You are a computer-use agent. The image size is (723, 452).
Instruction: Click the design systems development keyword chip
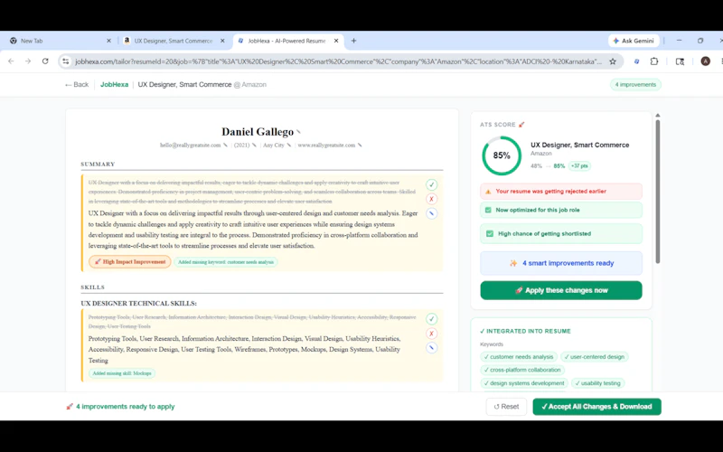(x=524, y=382)
